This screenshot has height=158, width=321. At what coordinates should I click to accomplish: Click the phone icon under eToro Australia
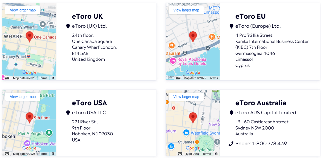pyautogui.click(x=231, y=144)
